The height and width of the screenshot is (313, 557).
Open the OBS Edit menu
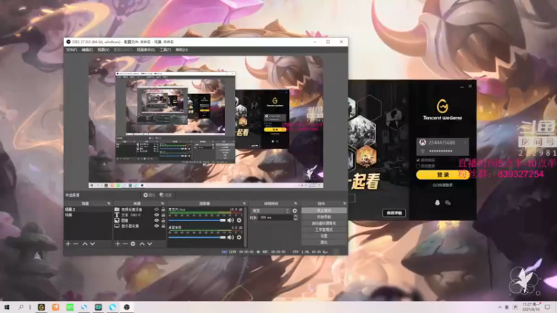pyautogui.click(x=87, y=49)
